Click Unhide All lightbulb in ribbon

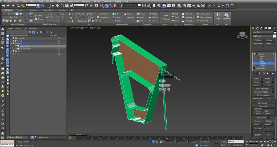[202, 21]
